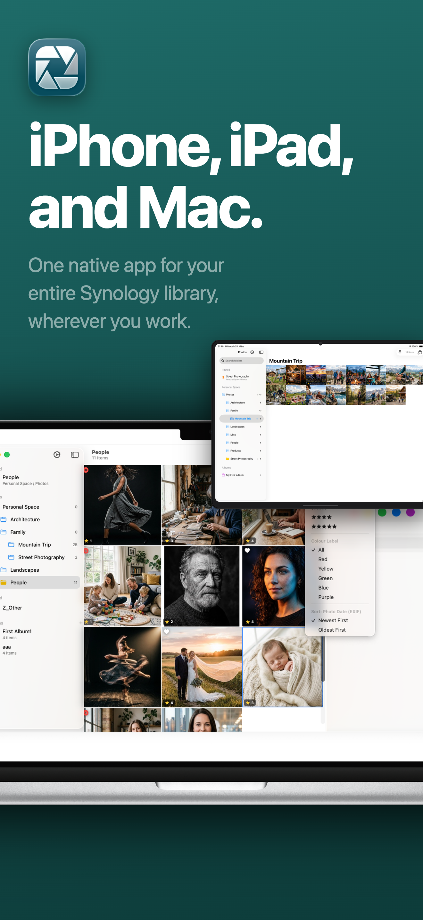Open Family folder in Mac sidebar

[x=40, y=532]
